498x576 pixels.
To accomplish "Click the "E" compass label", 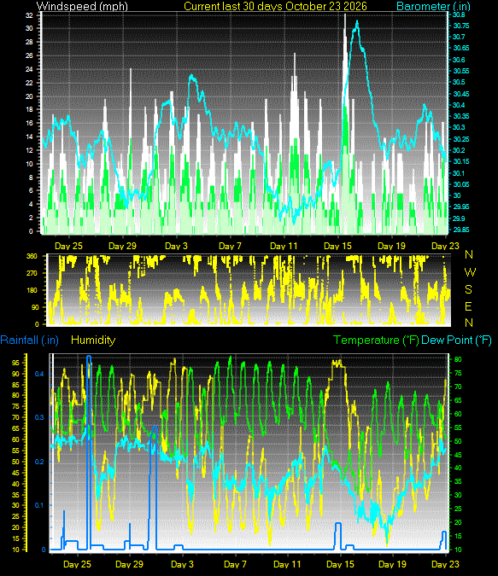I will [468, 306].
